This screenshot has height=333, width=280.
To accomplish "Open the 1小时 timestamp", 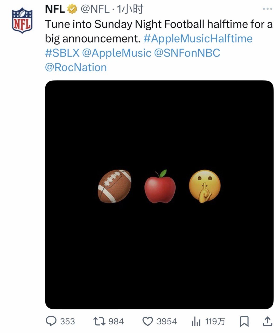I will pyautogui.click(x=130, y=9).
